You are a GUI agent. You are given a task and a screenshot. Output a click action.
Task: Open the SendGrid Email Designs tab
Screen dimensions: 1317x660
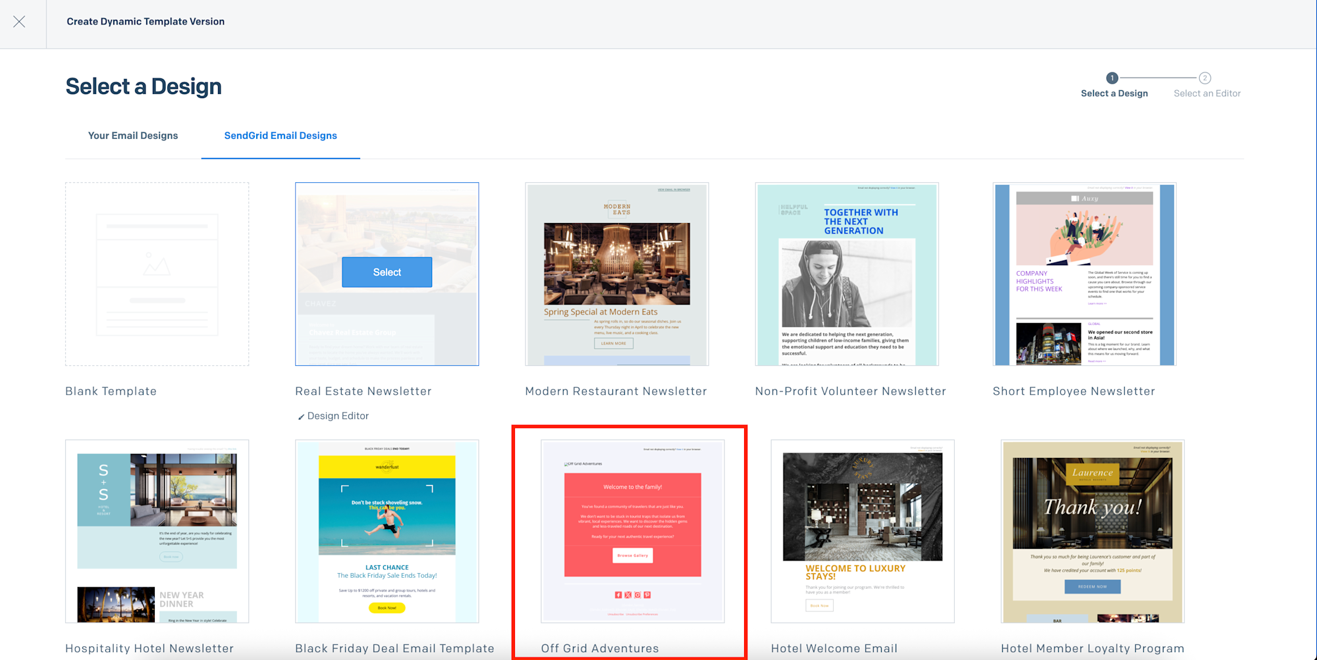pos(281,136)
